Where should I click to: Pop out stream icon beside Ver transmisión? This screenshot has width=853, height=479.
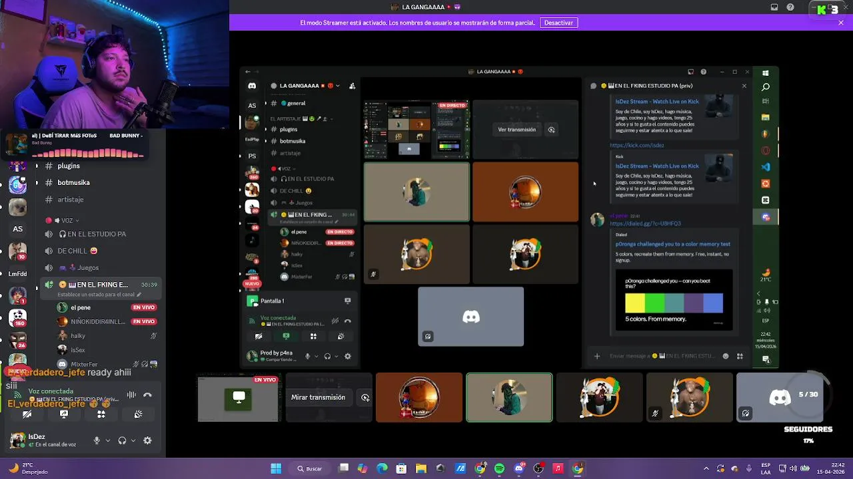tap(551, 130)
